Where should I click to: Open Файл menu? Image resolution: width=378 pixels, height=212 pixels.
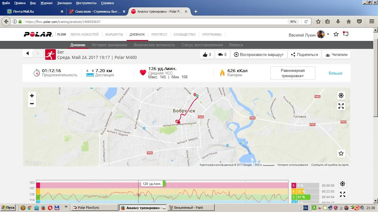point(6,3)
